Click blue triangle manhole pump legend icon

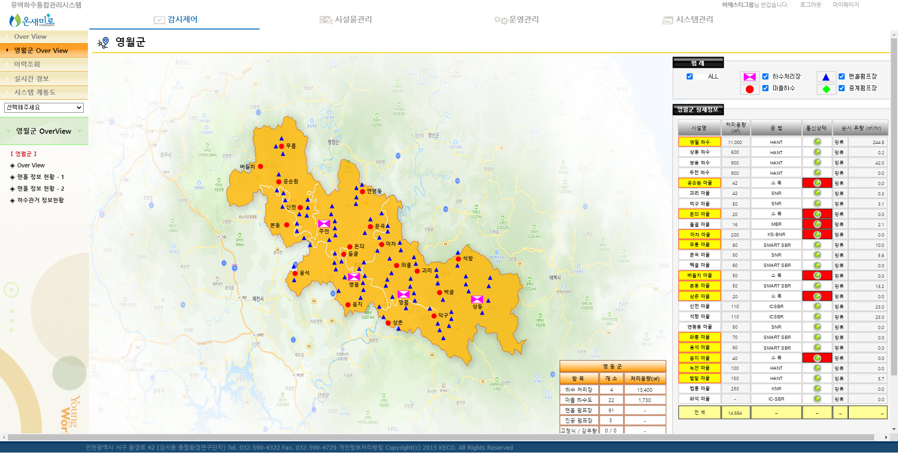[x=826, y=77]
